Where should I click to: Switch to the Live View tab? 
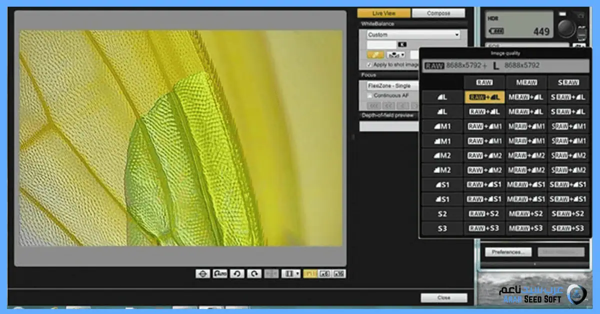383,13
